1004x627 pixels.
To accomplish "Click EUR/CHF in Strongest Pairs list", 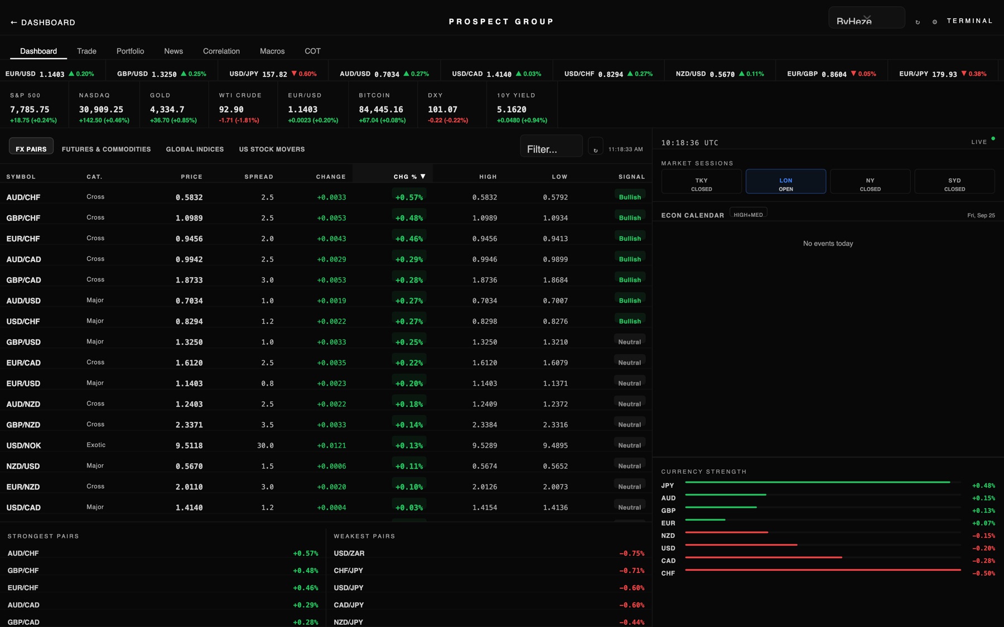I will click(163, 588).
